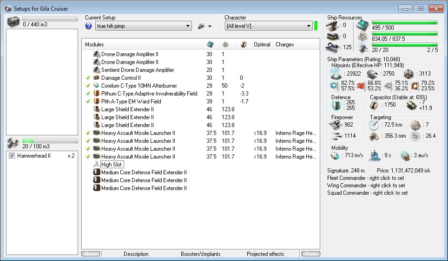Open the Current Setup dropdown 'true hifi pimp'
Screen dimensions: 448x261
[144, 26]
